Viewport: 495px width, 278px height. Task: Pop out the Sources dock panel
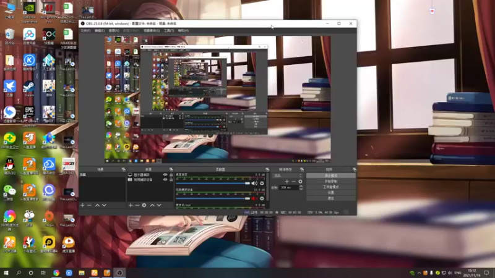(171, 169)
